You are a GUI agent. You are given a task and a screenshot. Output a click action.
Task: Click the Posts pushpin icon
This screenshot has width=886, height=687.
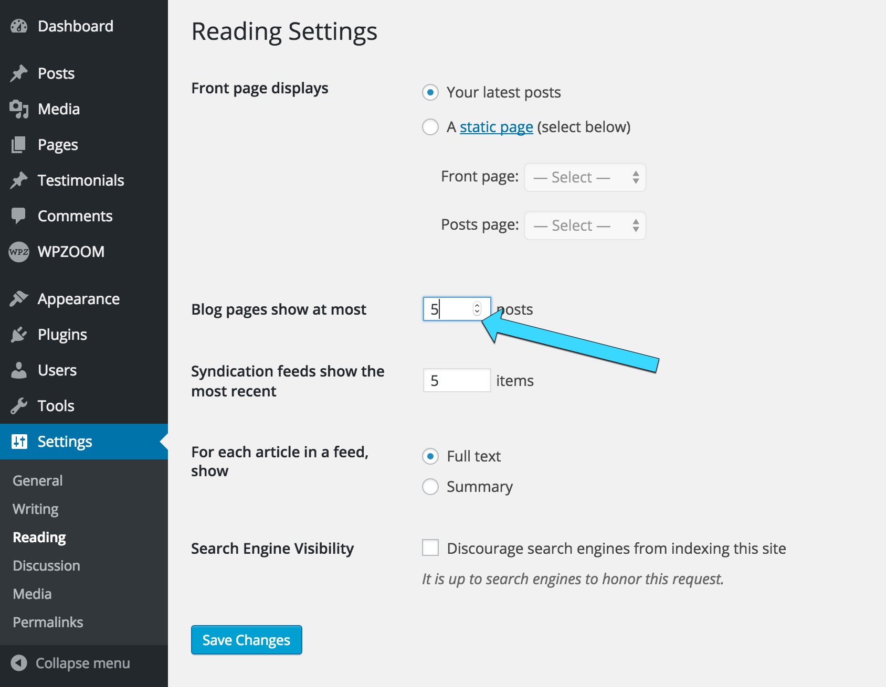19,73
